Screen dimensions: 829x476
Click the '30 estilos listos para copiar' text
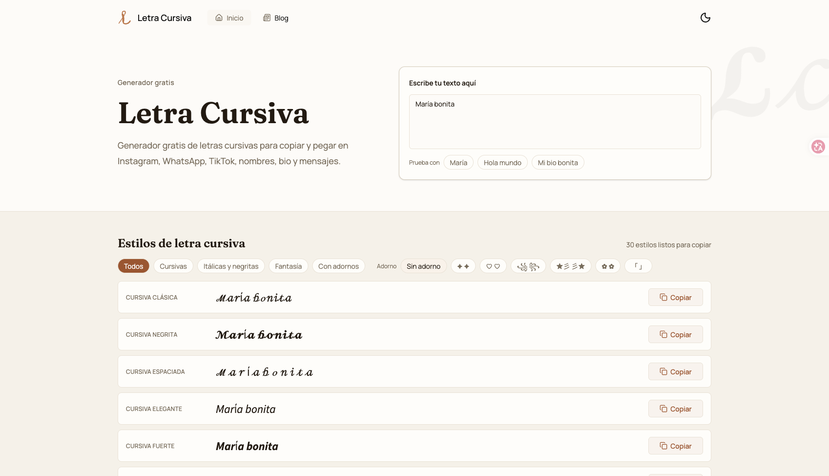click(x=668, y=245)
